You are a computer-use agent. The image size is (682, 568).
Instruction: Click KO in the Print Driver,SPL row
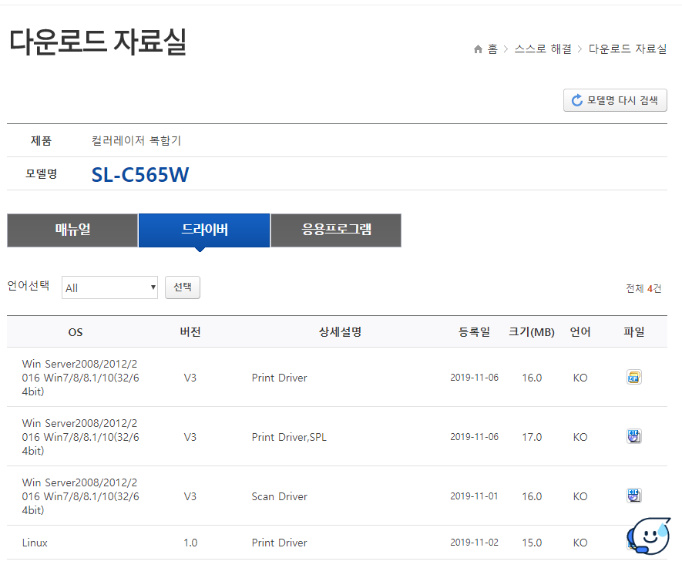(580, 437)
